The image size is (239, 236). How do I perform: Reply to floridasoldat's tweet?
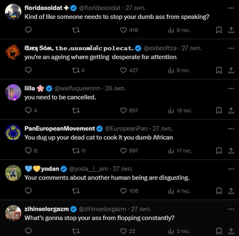(x=28, y=30)
